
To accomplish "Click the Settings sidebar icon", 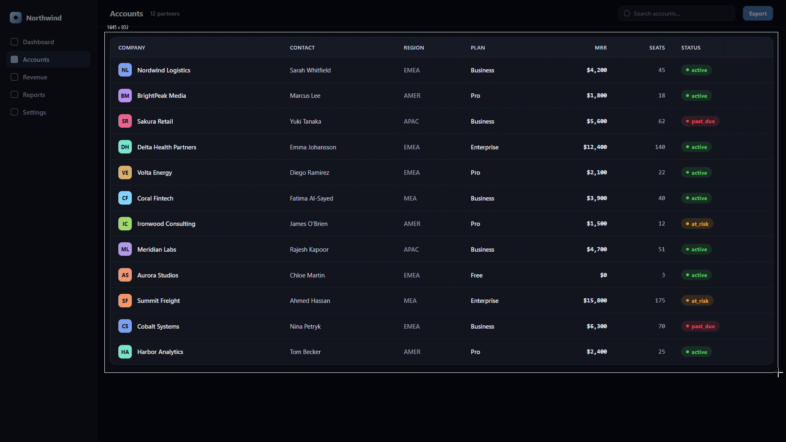I will (x=14, y=112).
